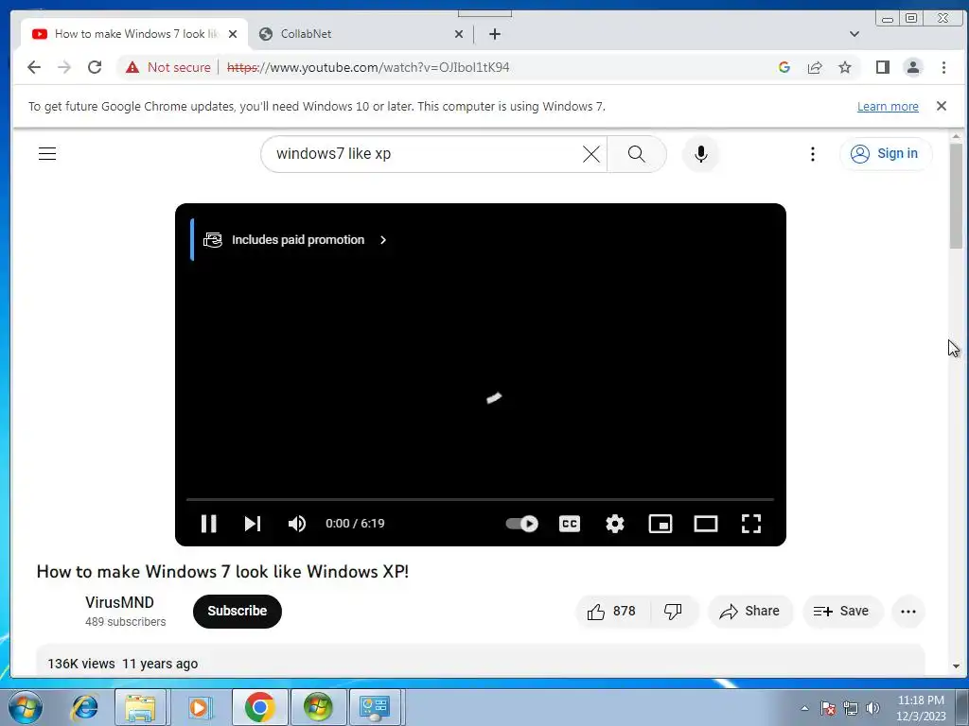The width and height of the screenshot is (969, 726).
Task: Open the tab search dropdown arrow
Action: tap(854, 34)
